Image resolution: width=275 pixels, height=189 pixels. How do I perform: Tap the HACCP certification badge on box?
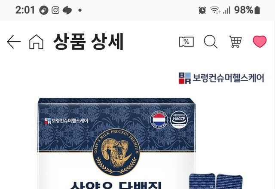[179, 119]
